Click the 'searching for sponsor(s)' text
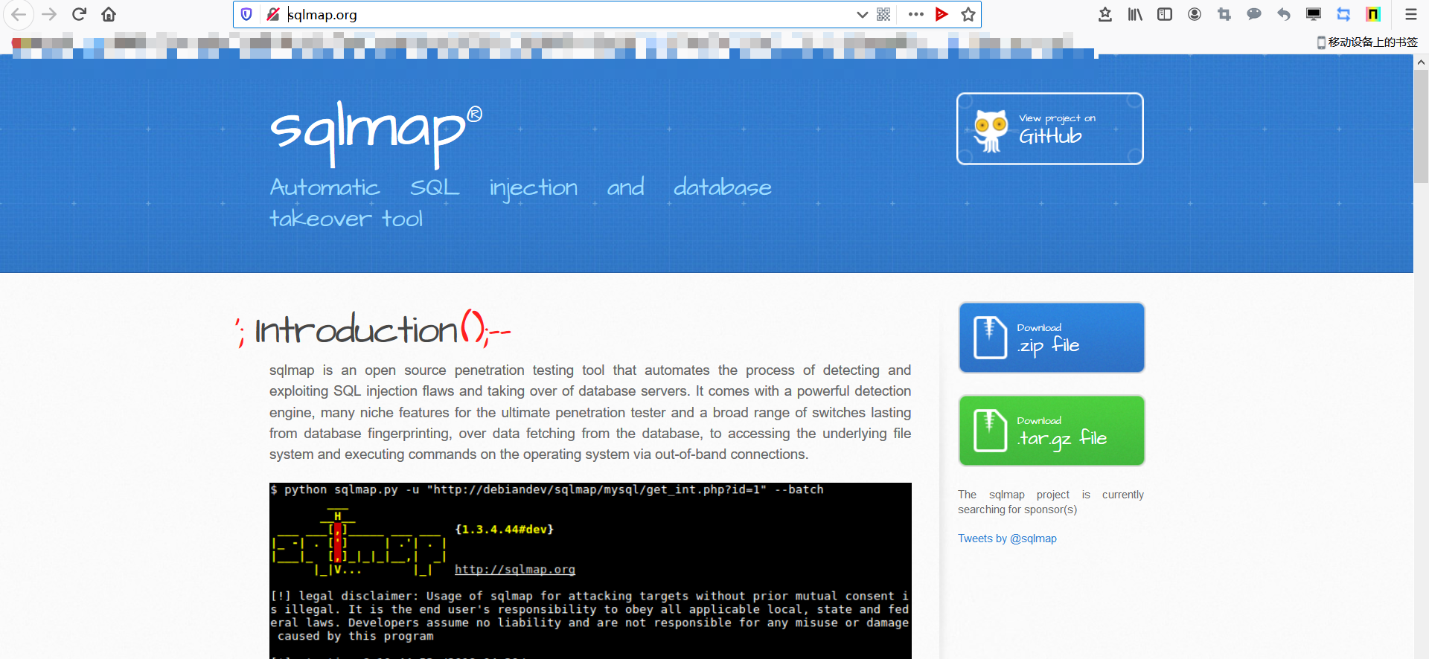The width and height of the screenshot is (1429, 659). point(1017,509)
